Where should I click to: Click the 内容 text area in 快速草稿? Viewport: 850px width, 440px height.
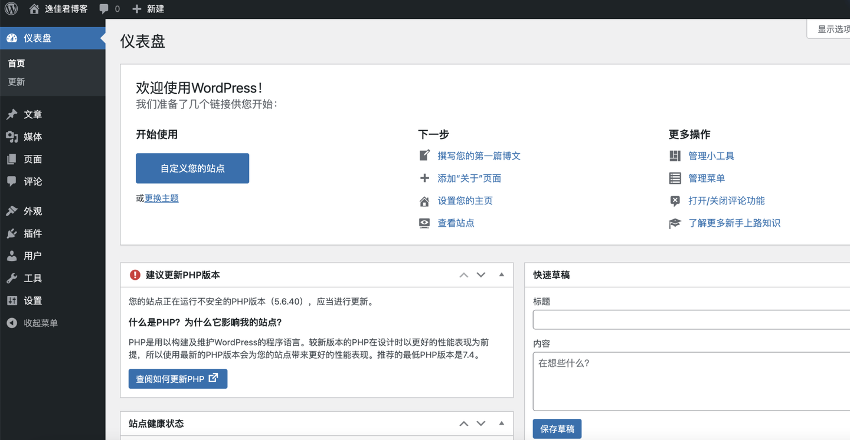click(691, 382)
